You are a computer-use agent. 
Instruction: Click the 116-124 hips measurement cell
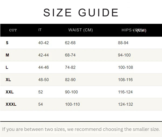click(125, 92)
